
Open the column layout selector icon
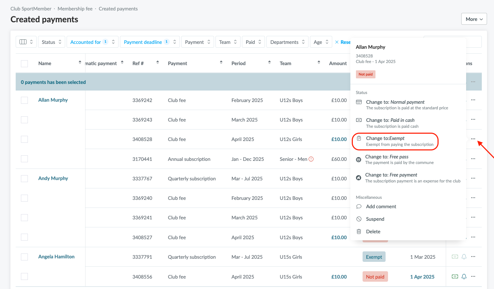click(26, 42)
